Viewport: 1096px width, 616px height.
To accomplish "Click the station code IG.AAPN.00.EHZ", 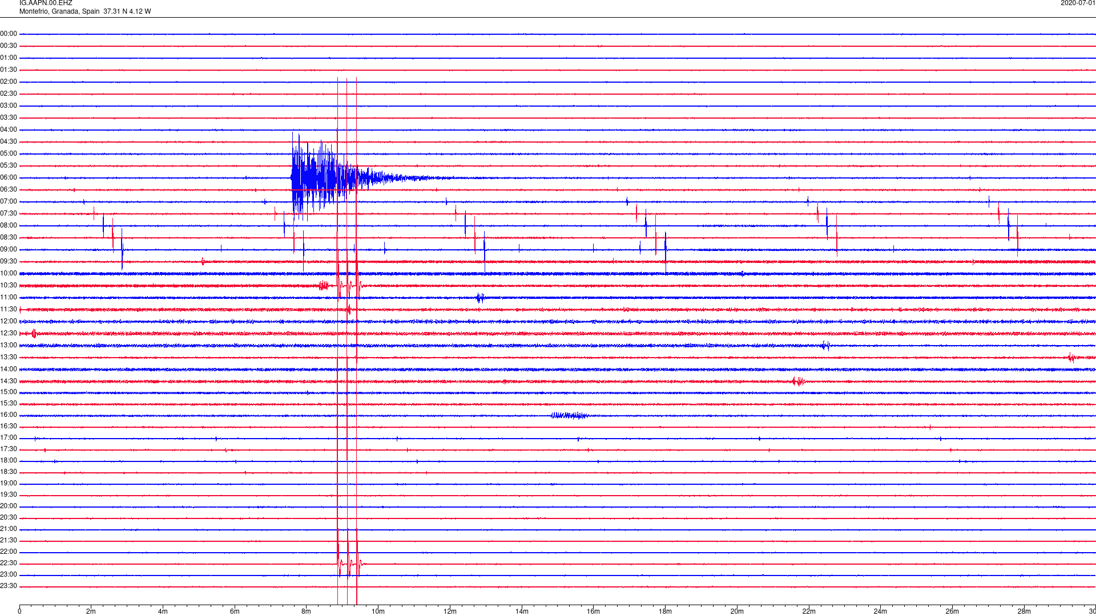I will 46,3.
